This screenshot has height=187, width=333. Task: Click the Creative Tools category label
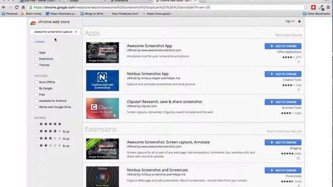click(x=292, y=80)
